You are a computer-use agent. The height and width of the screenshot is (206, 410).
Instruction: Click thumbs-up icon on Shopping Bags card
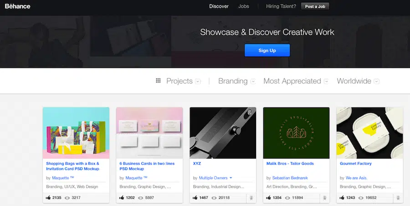49,198
